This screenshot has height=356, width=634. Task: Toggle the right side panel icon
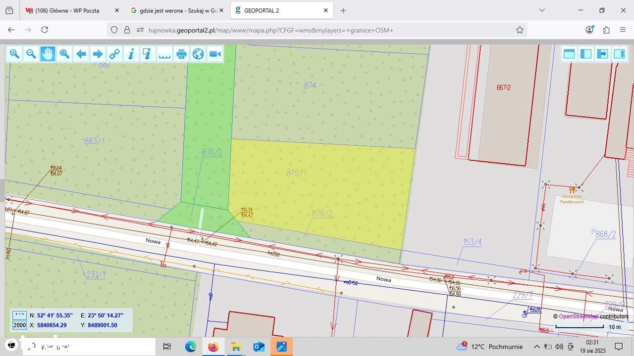click(x=620, y=54)
